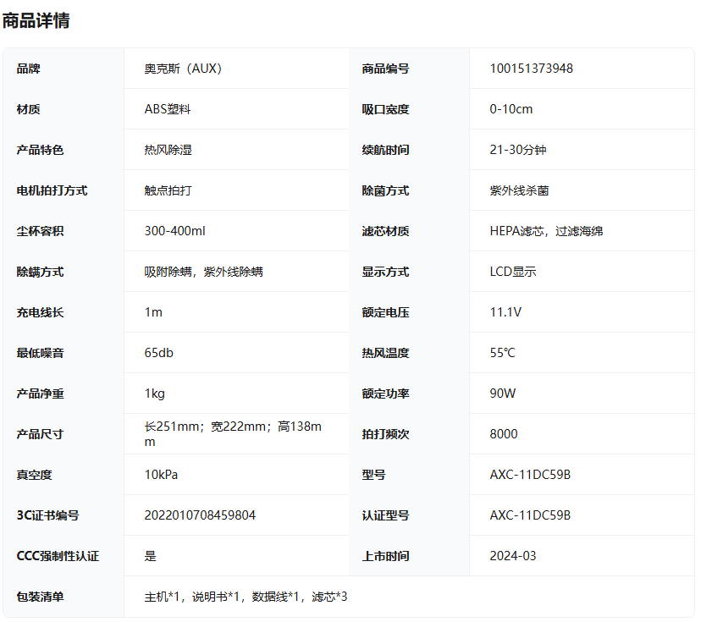Click product number 100151373948
701x622 pixels.
[531, 69]
